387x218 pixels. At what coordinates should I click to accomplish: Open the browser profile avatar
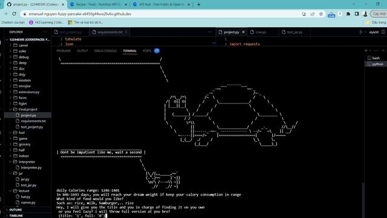coord(365,14)
